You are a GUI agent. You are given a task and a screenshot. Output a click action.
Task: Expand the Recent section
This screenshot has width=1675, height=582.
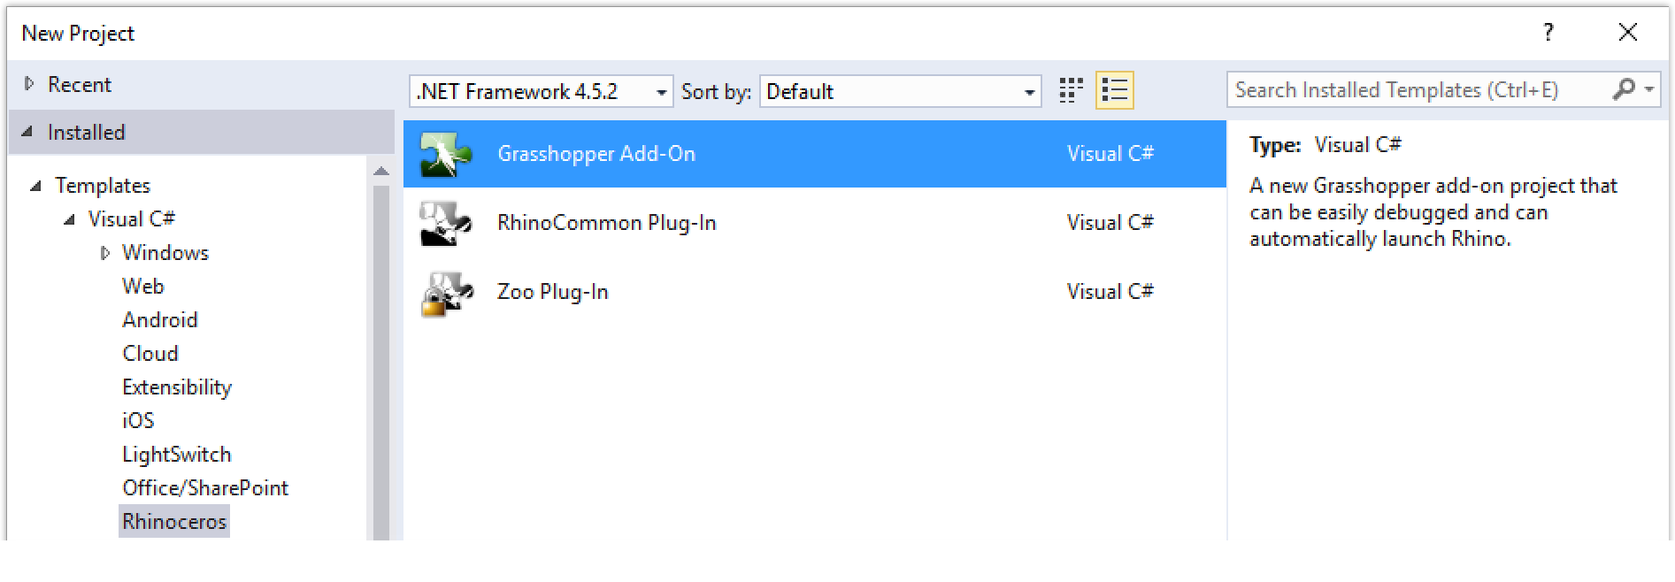(x=29, y=84)
